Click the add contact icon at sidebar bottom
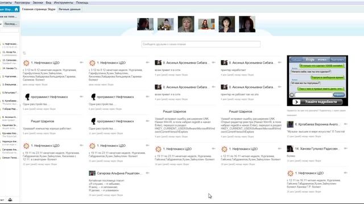The height and width of the screenshot is (204, 364). tap(10, 200)
